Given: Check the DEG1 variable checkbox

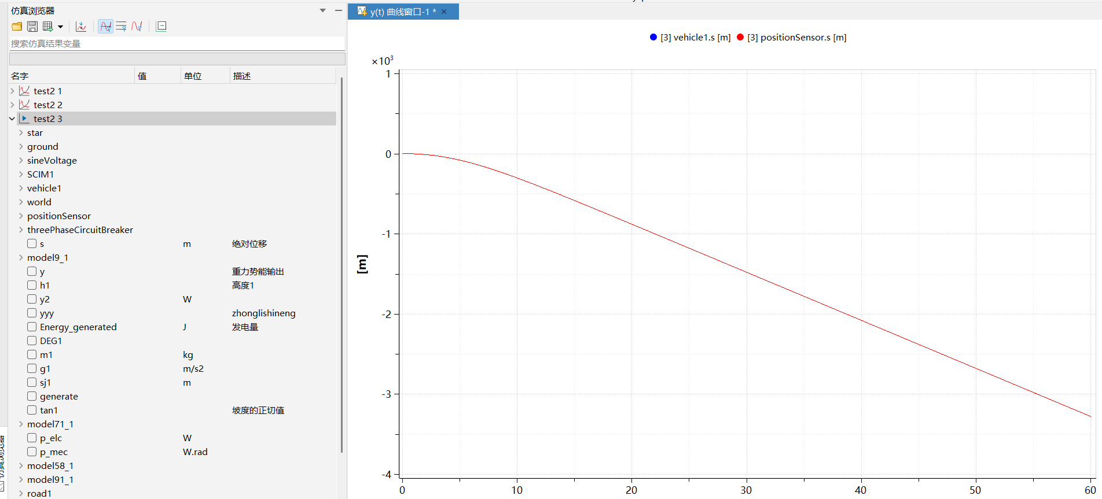Looking at the screenshot, I should (32, 341).
